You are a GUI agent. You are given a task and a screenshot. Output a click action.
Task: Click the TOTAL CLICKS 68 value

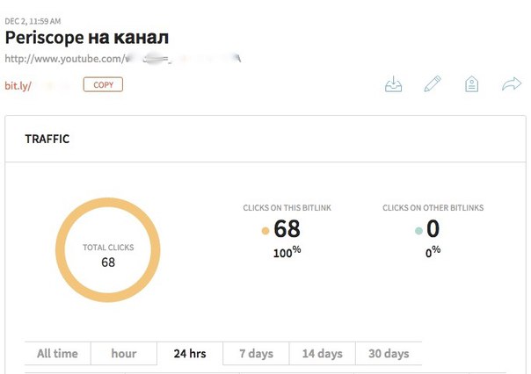pyautogui.click(x=108, y=263)
